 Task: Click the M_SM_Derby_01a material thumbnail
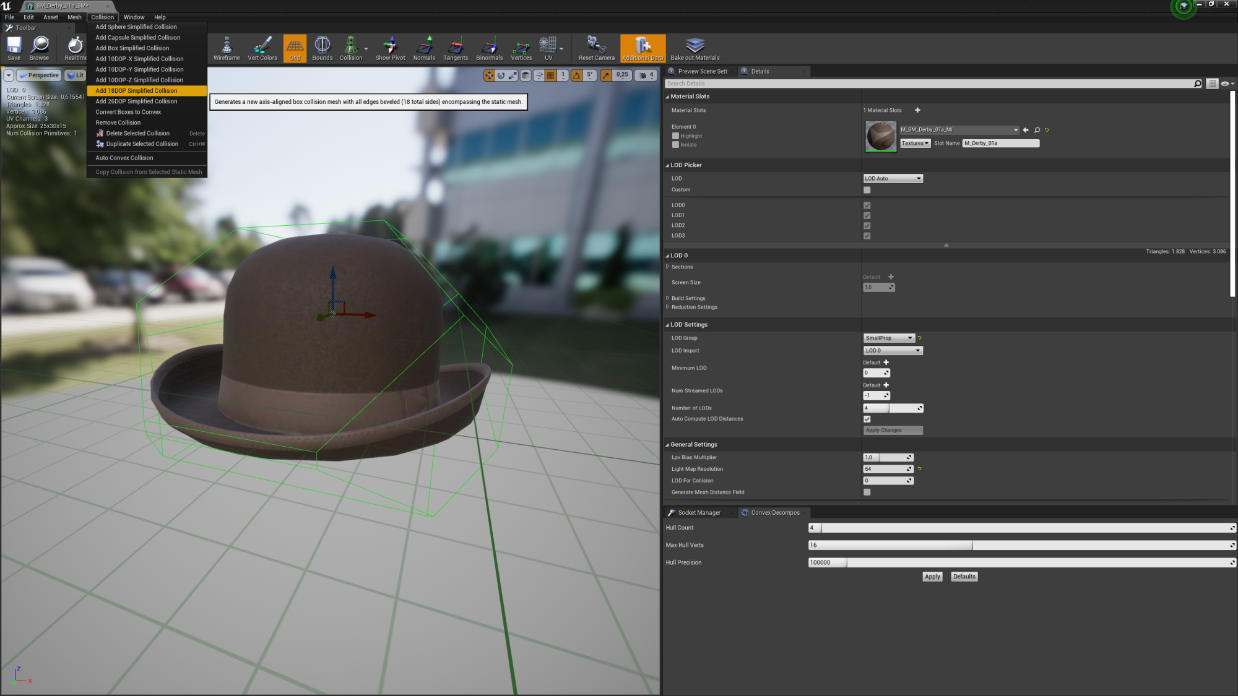tap(880, 135)
